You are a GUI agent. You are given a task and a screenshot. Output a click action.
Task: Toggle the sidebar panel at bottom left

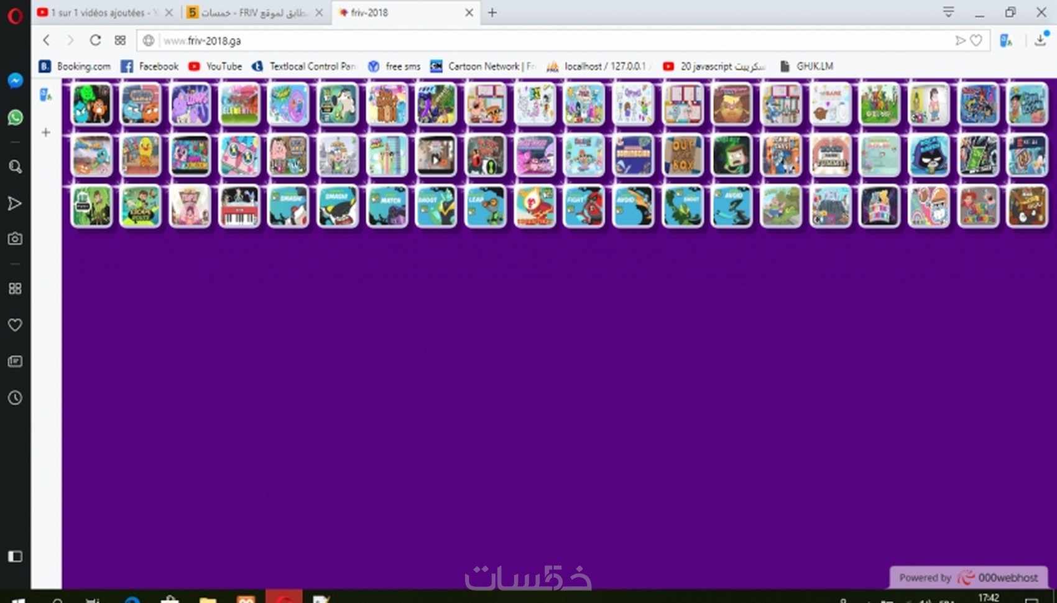click(x=15, y=556)
